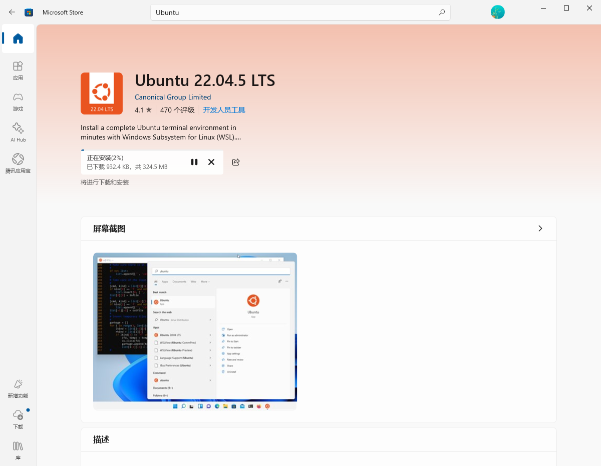This screenshot has height=466, width=601.
Task: Open the 下载 (Downloads) page
Action: coord(18,419)
